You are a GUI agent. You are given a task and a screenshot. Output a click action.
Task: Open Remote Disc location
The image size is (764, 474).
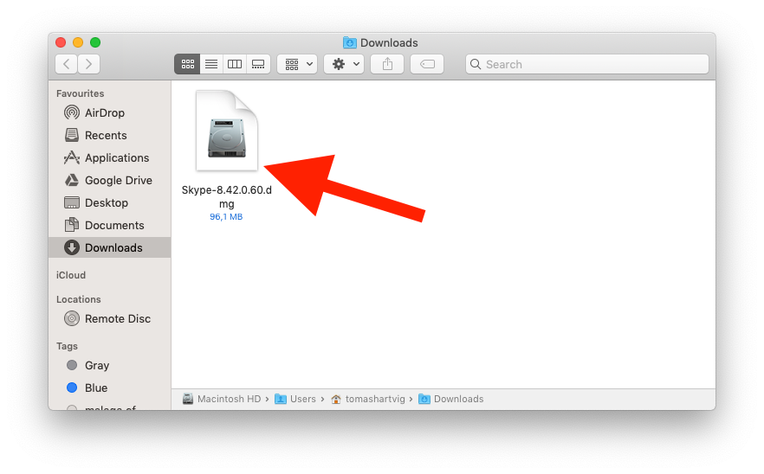point(110,319)
